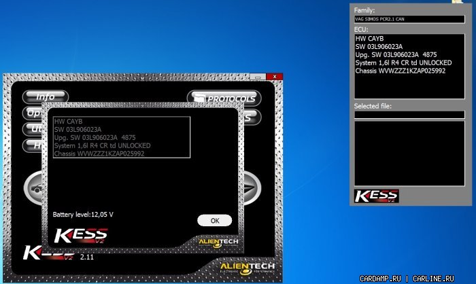The width and height of the screenshot is (476, 284).
Task: Select 'System 1,6l R4 CR td UNLOCKED' in dialog
Action: (x=102, y=145)
